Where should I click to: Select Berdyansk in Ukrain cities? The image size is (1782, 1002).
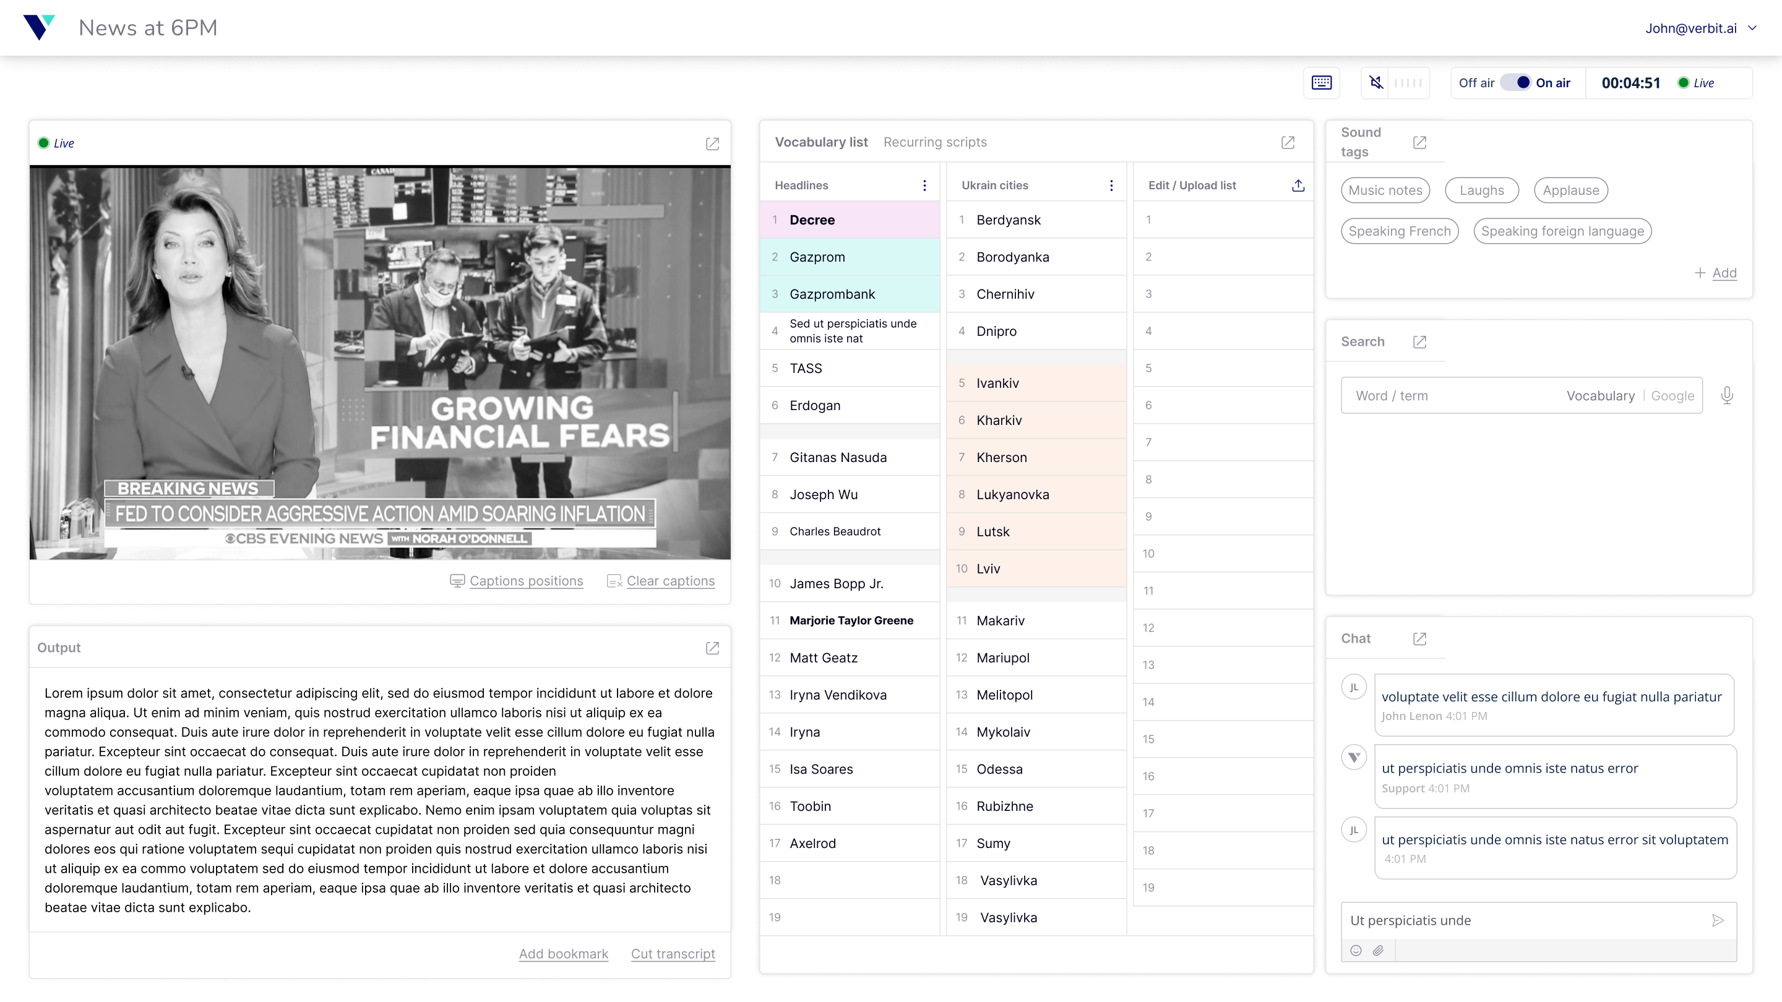point(1036,220)
